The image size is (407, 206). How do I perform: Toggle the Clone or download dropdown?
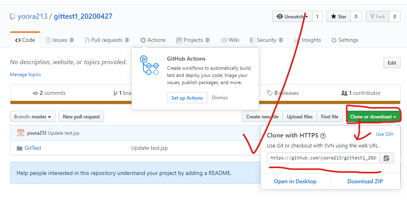pos(373,117)
